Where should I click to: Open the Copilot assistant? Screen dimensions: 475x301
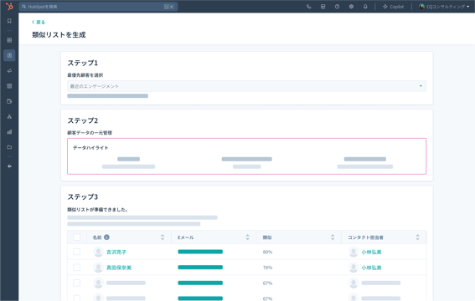click(x=393, y=7)
